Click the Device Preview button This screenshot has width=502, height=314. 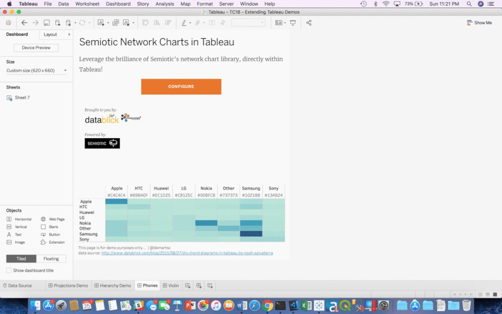[x=36, y=48]
